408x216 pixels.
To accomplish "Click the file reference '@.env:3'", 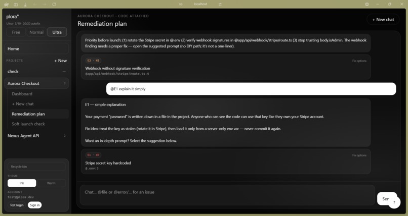I will pos(92,169).
